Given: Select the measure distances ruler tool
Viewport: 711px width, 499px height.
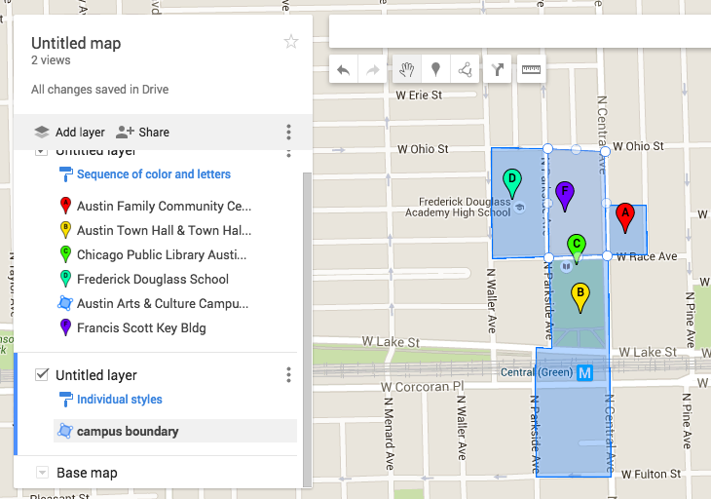Looking at the screenshot, I should pos(531,69).
